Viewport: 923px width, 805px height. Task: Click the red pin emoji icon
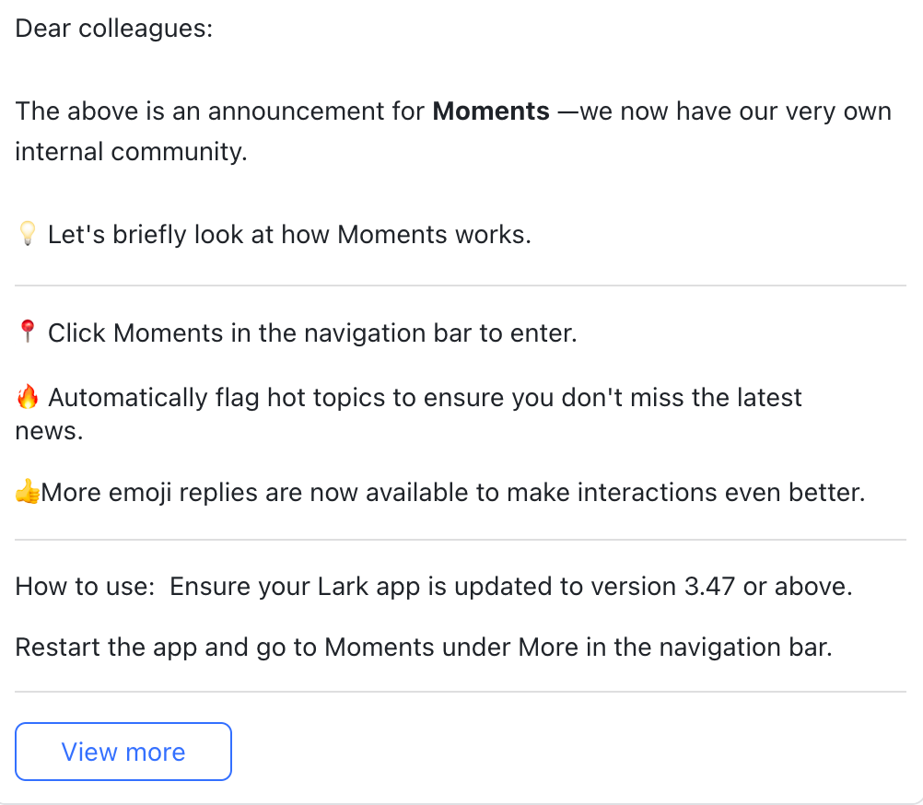coord(26,332)
